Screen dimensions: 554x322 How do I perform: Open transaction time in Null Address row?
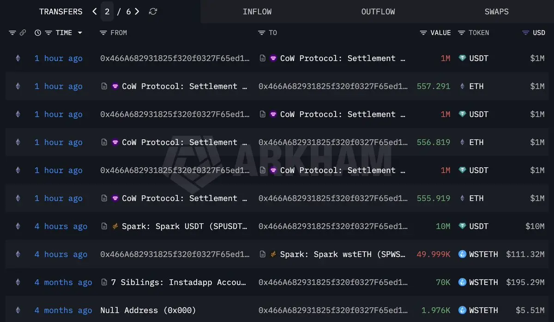tap(63, 310)
